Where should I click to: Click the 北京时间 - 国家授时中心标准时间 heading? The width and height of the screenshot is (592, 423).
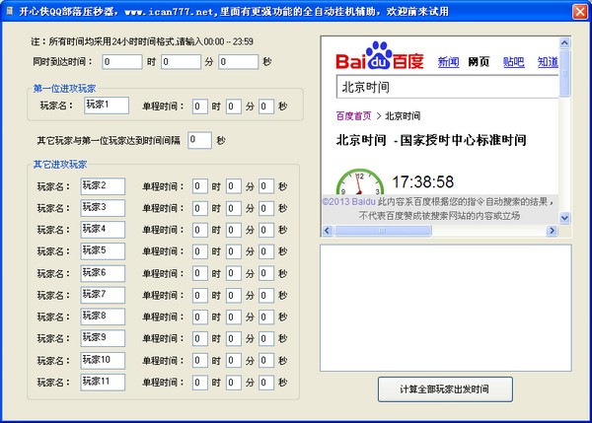431,140
